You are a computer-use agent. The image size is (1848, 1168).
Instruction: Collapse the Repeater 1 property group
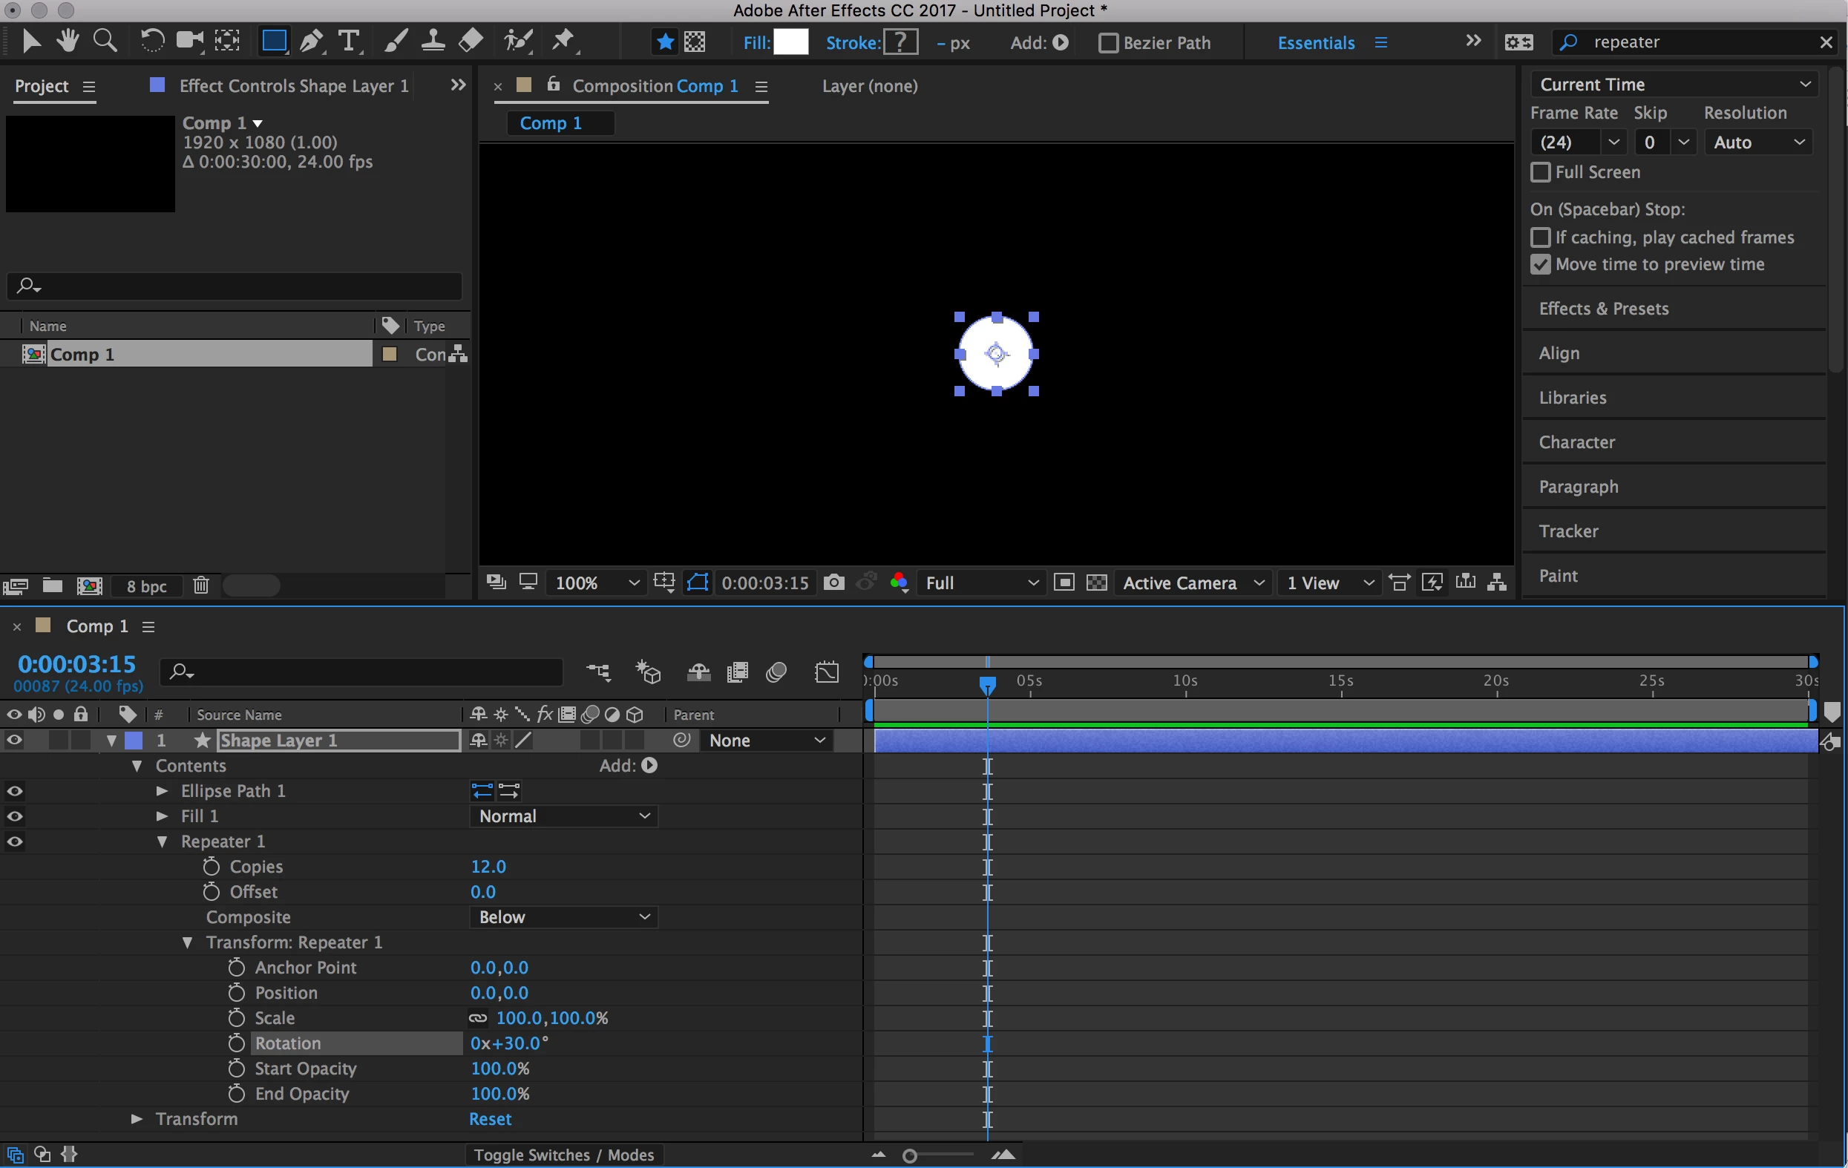(163, 841)
